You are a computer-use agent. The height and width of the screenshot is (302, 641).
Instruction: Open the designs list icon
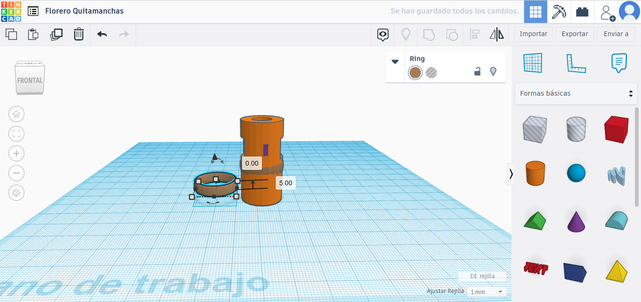33,11
